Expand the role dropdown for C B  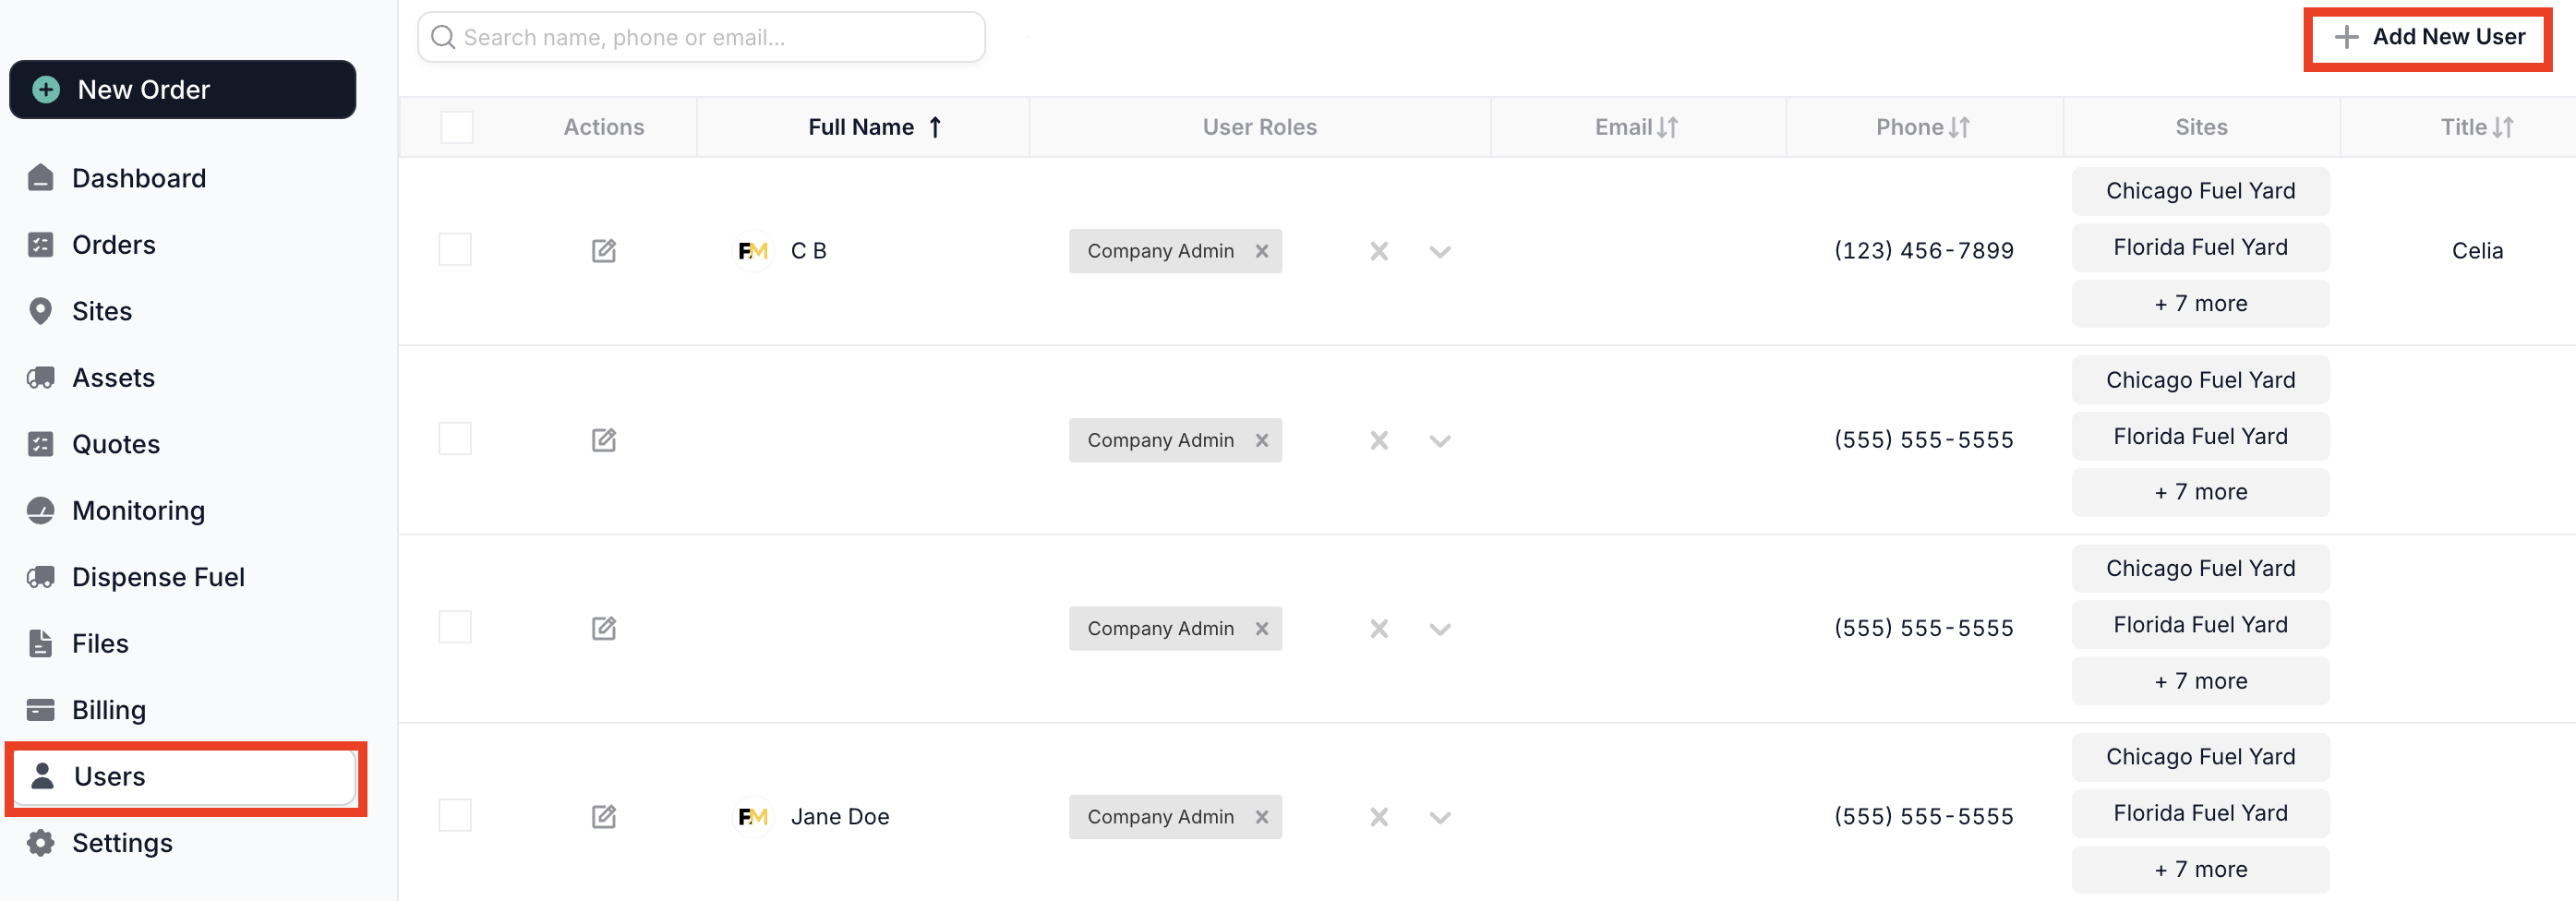pyautogui.click(x=1439, y=251)
